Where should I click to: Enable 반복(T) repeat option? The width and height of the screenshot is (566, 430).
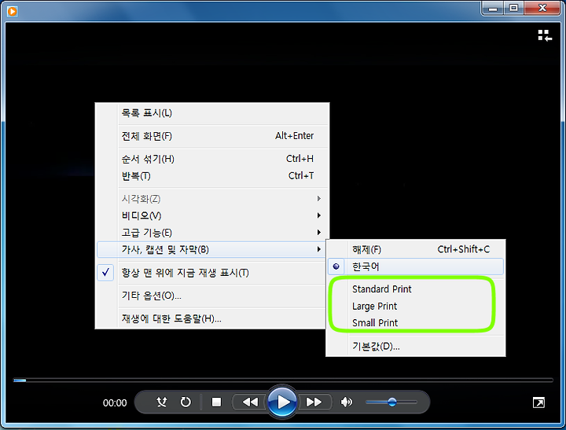click(212, 176)
